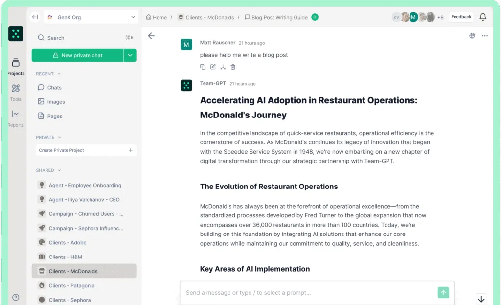Collapse the RECENT section
Viewport: 501px width, 305px height.
pyautogui.click(x=48, y=74)
